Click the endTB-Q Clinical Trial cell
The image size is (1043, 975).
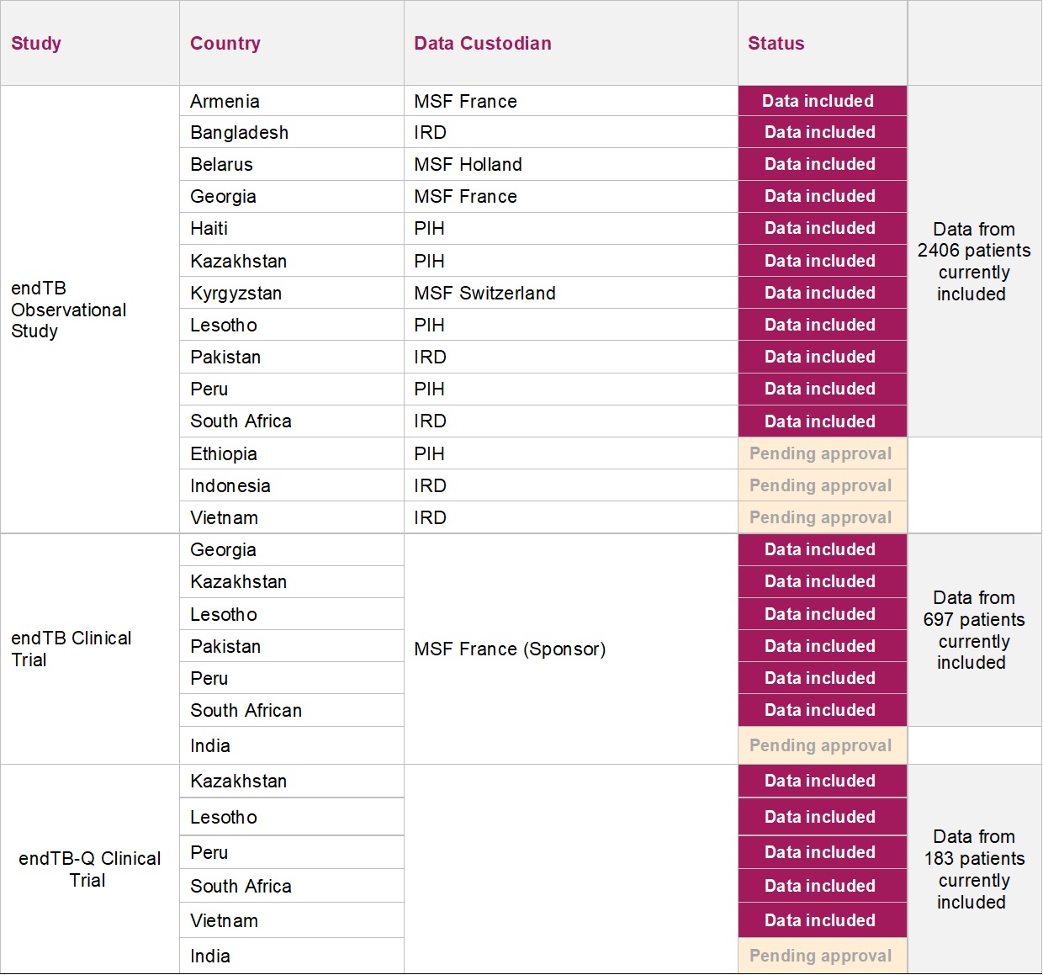click(89, 869)
